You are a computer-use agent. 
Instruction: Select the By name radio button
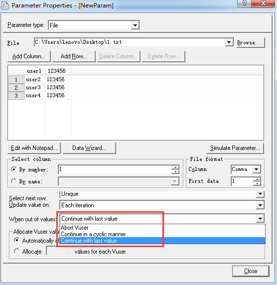click(x=13, y=181)
